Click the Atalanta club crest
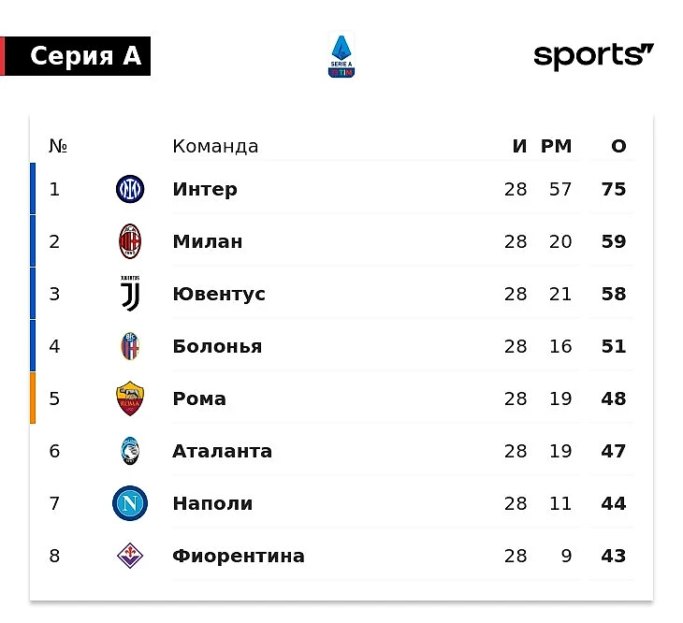Image resolution: width=683 pixels, height=623 pixels. [x=130, y=451]
